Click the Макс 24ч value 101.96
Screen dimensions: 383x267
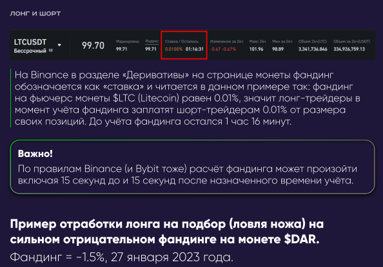[x=256, y=49]
